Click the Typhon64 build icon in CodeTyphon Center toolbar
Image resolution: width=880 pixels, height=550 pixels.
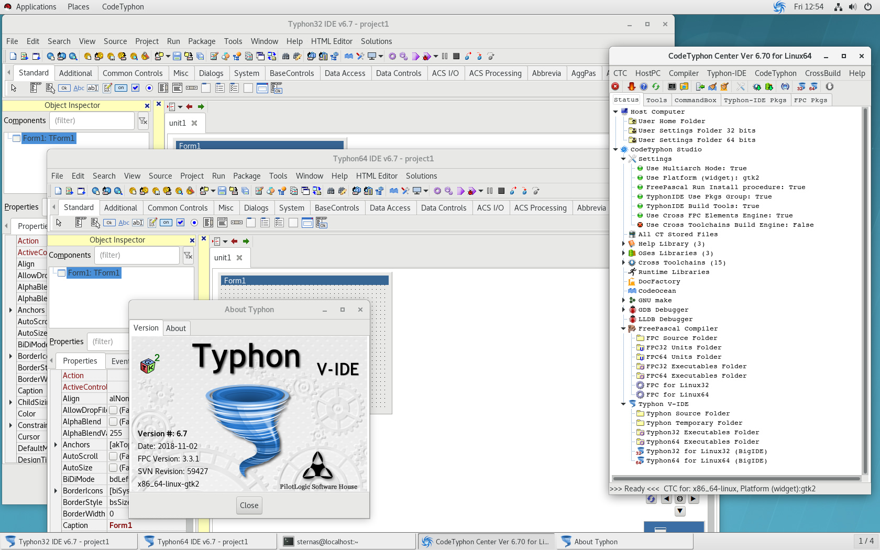pyautogui.click(x=813, y=87)
